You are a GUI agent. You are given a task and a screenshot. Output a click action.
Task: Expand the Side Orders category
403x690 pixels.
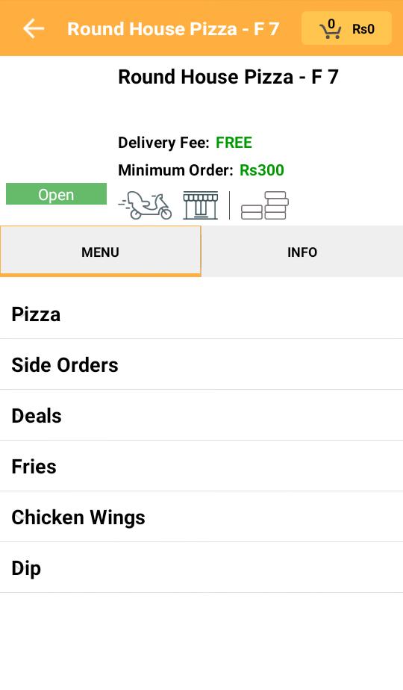[x=201, y=364]
